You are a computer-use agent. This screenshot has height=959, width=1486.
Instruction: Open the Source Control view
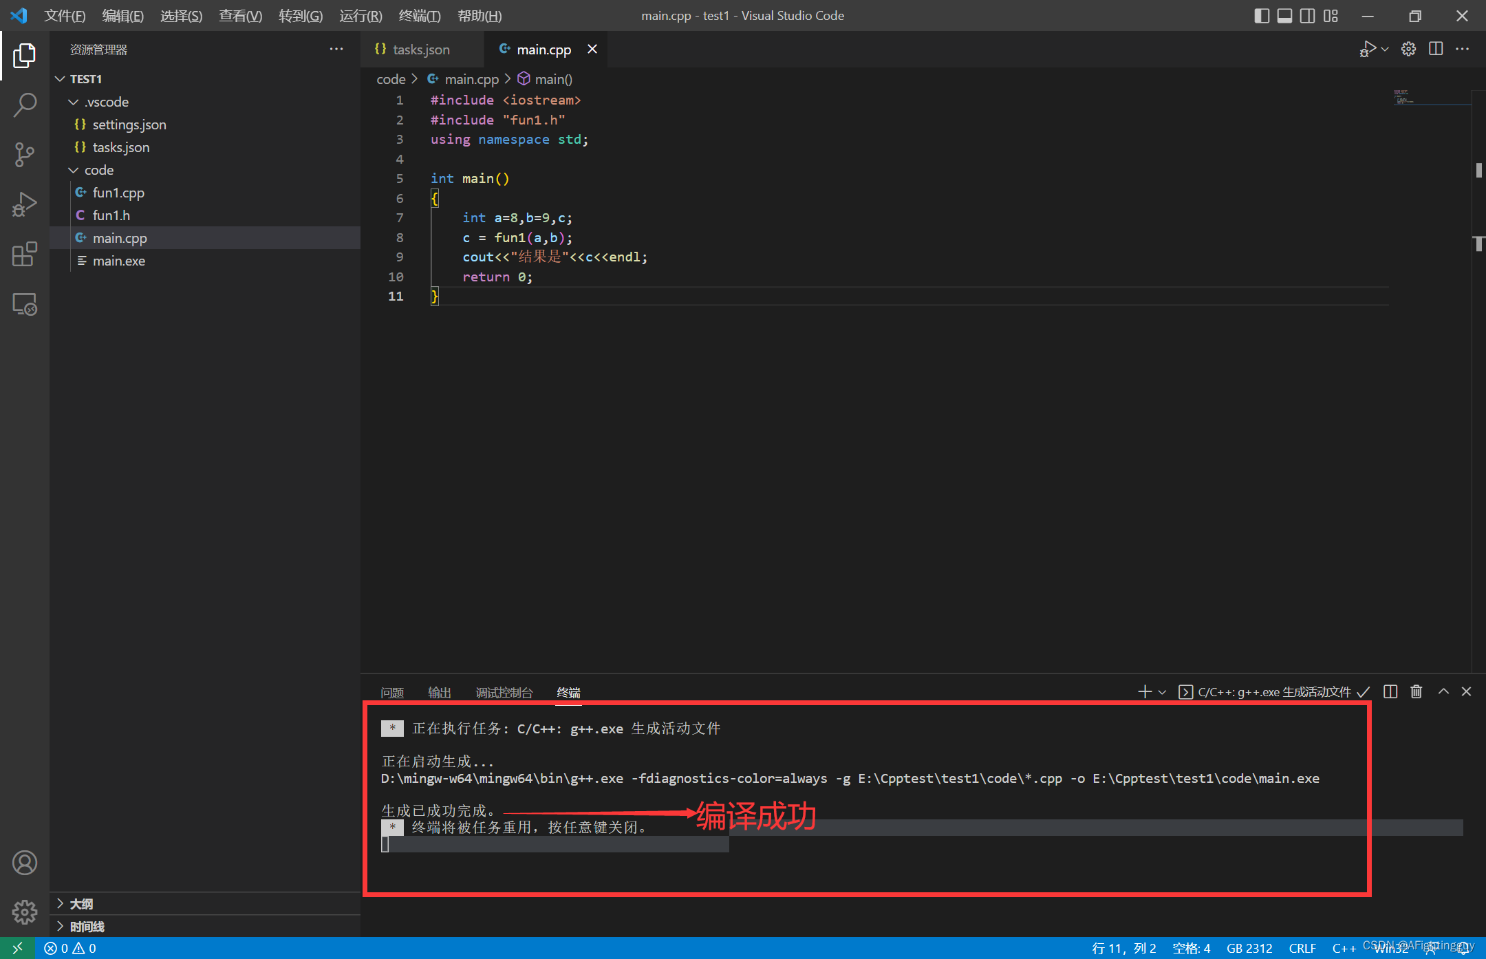[25, 155]
